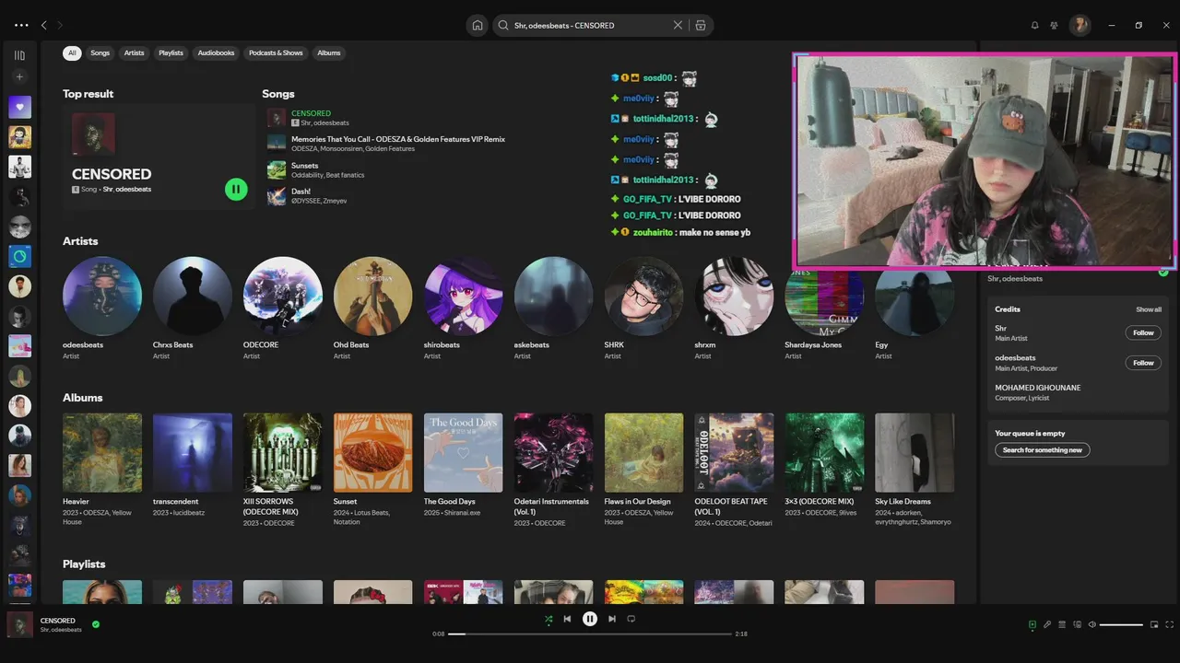
Task: Open notifications bell icon
Action: [1034, 26]
